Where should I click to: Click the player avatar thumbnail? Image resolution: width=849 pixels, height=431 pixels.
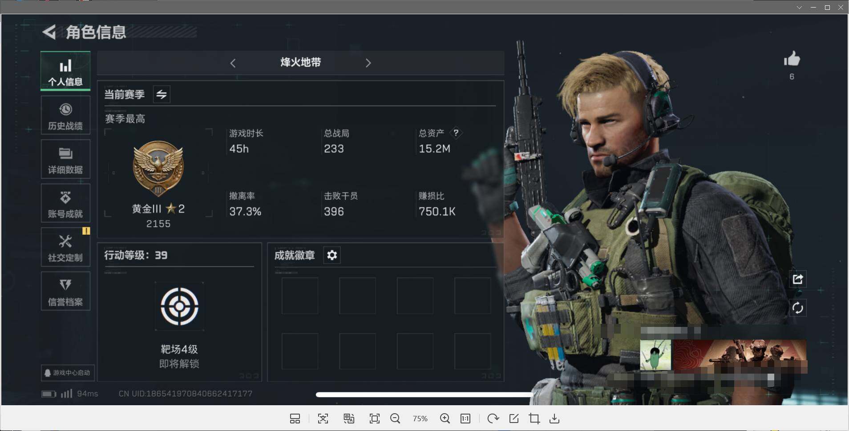click(x=656, y=355)
